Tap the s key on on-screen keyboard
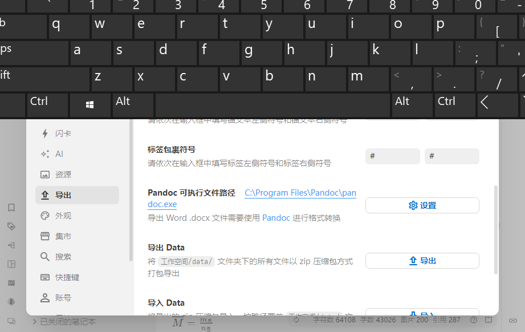Image resolution: width=525 pixels, height=332 pixels. coord(133,52)
